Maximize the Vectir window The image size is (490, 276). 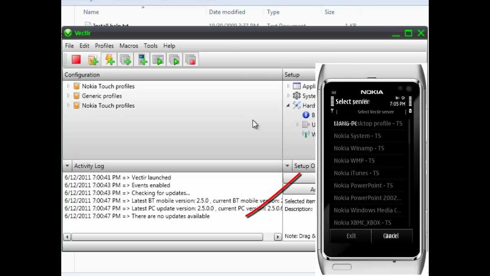[x=408, y=33]
